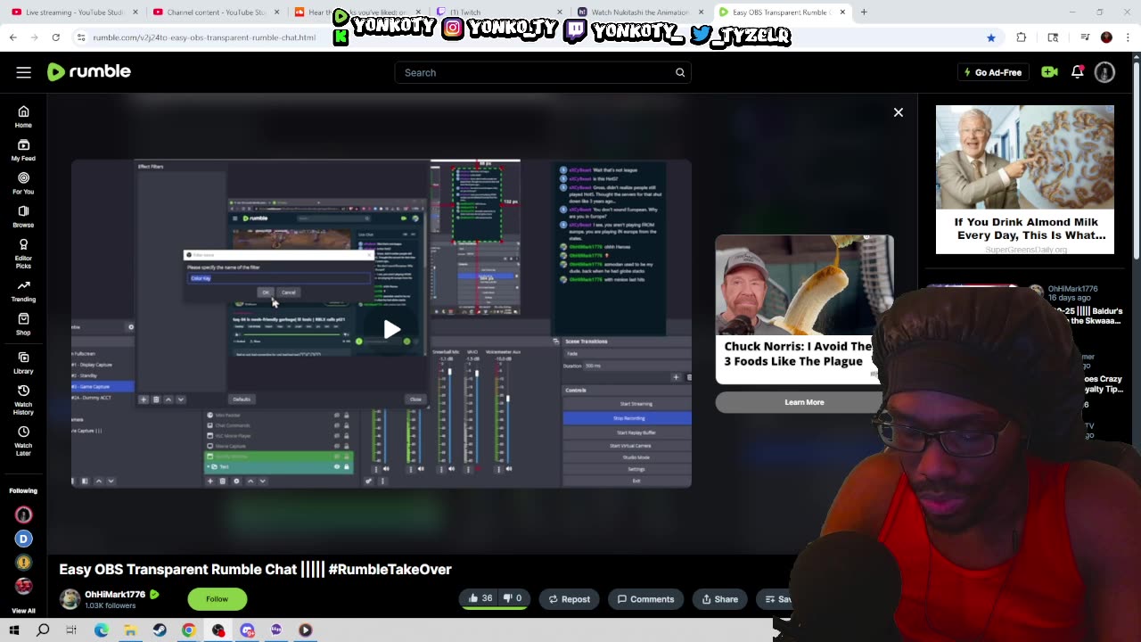Open the blue D followed channel
Screen dimensions: 1141x642
click(23, 539)
